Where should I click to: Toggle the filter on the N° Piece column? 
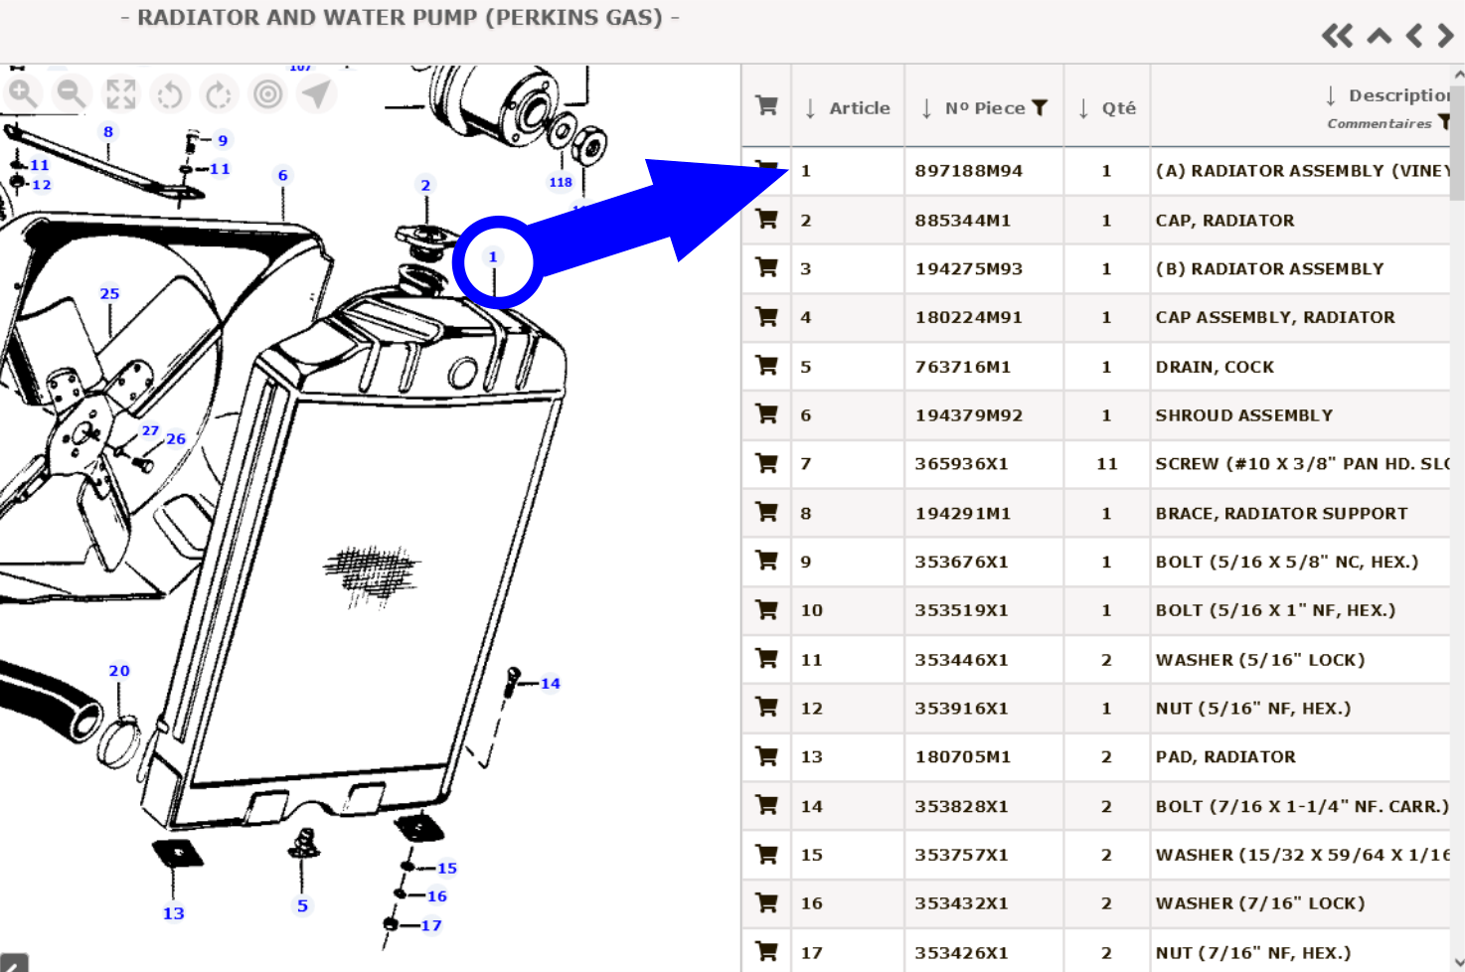click(1040, 107)
